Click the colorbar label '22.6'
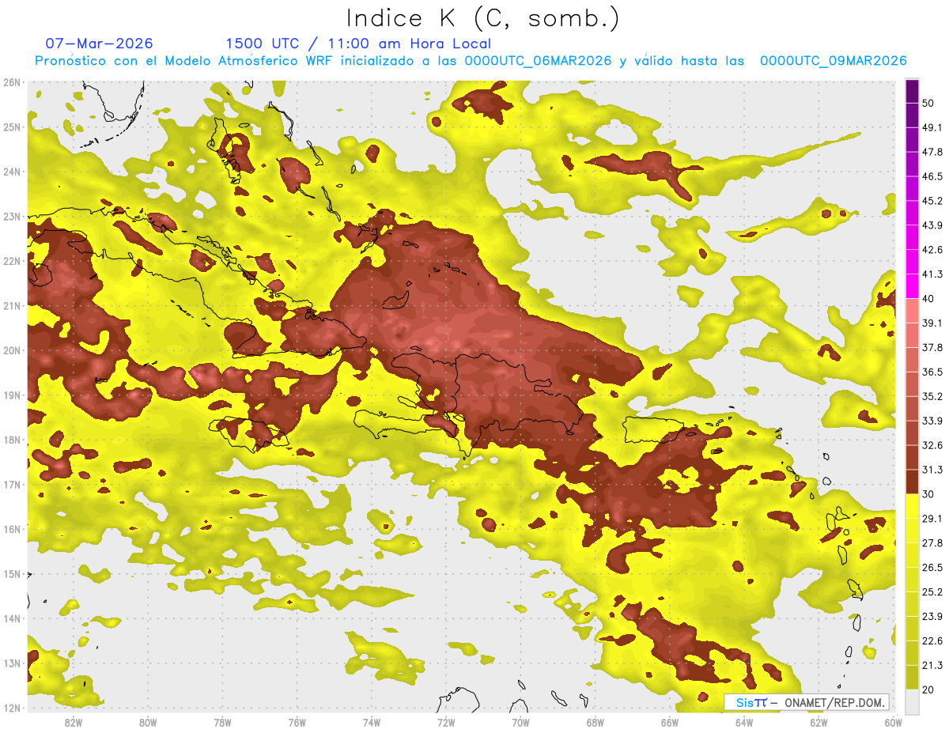Screen dimensions: 949x733 pyautogui.click(x=932, y=640)
